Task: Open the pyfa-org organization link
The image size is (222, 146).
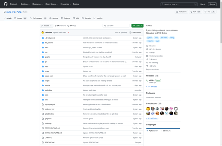Action: coord(11,12)
